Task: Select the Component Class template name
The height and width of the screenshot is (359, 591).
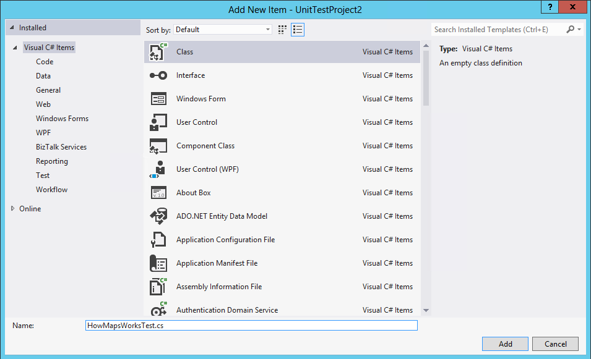Action: (x=205, y=146)
